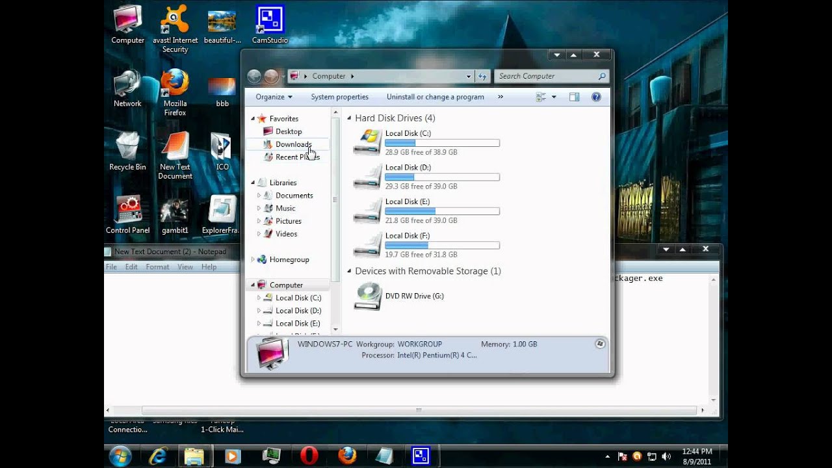This screenshot has width=832, height=468.
Task: Click System properties in the toolbar
Action: (x=339, y=96)
